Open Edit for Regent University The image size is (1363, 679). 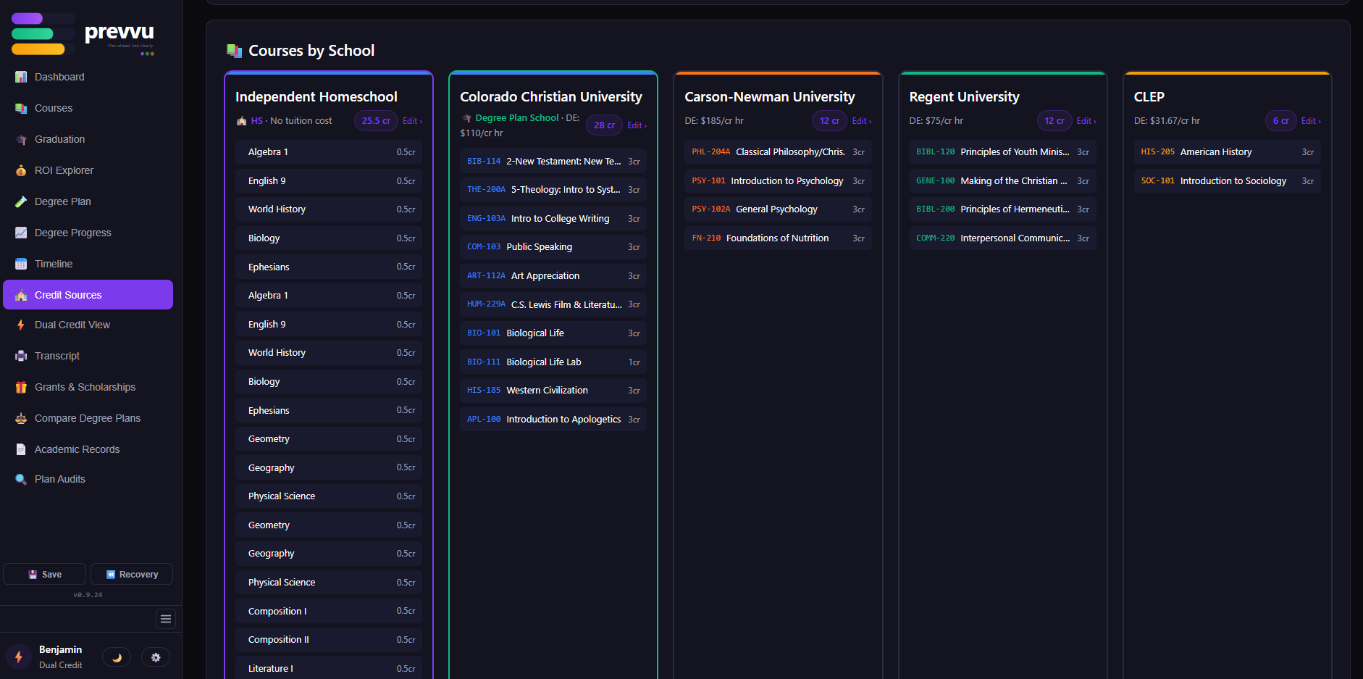(1086, 121)
